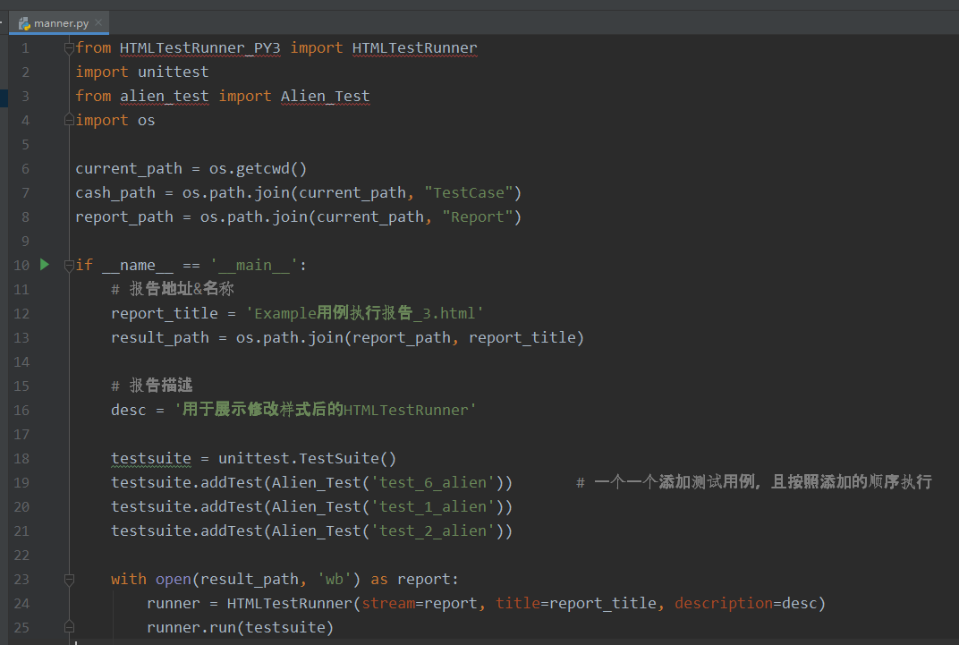Image resolution: width=959 pixels, height=645 pixels.
Task: Collapse the with open block at line 23
Action: (69, 579)
